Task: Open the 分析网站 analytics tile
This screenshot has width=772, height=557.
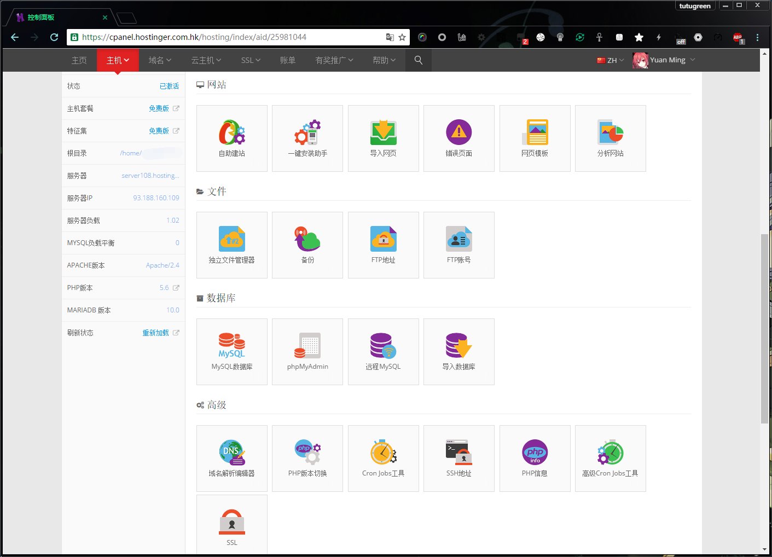Action: tap(611, 138)
